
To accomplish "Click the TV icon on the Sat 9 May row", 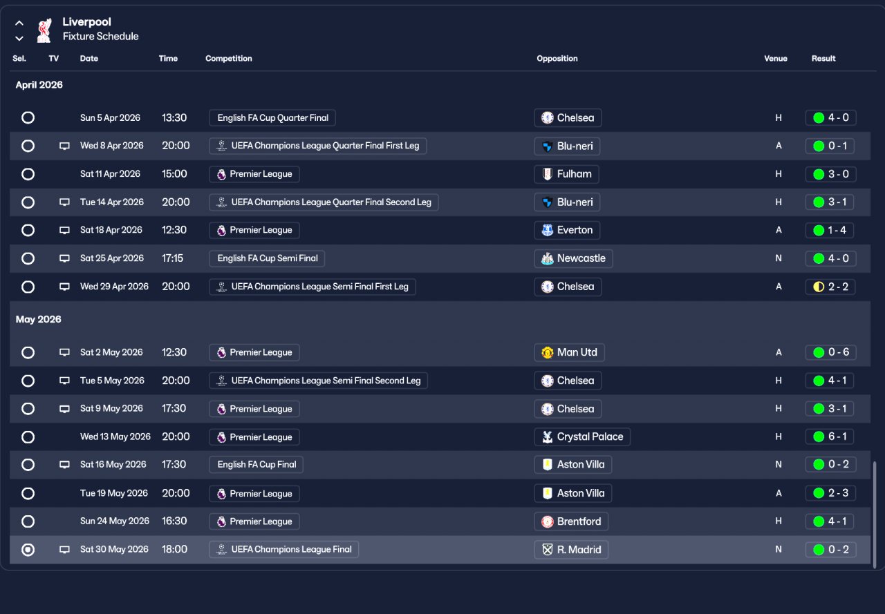I will pos(64,409).
